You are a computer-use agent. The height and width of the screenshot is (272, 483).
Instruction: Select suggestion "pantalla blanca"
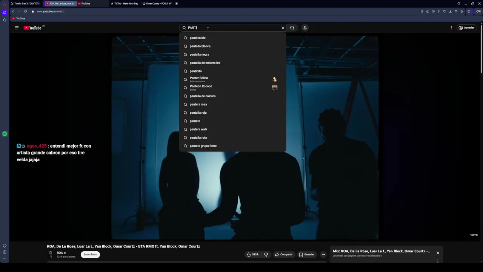[233, 46]
